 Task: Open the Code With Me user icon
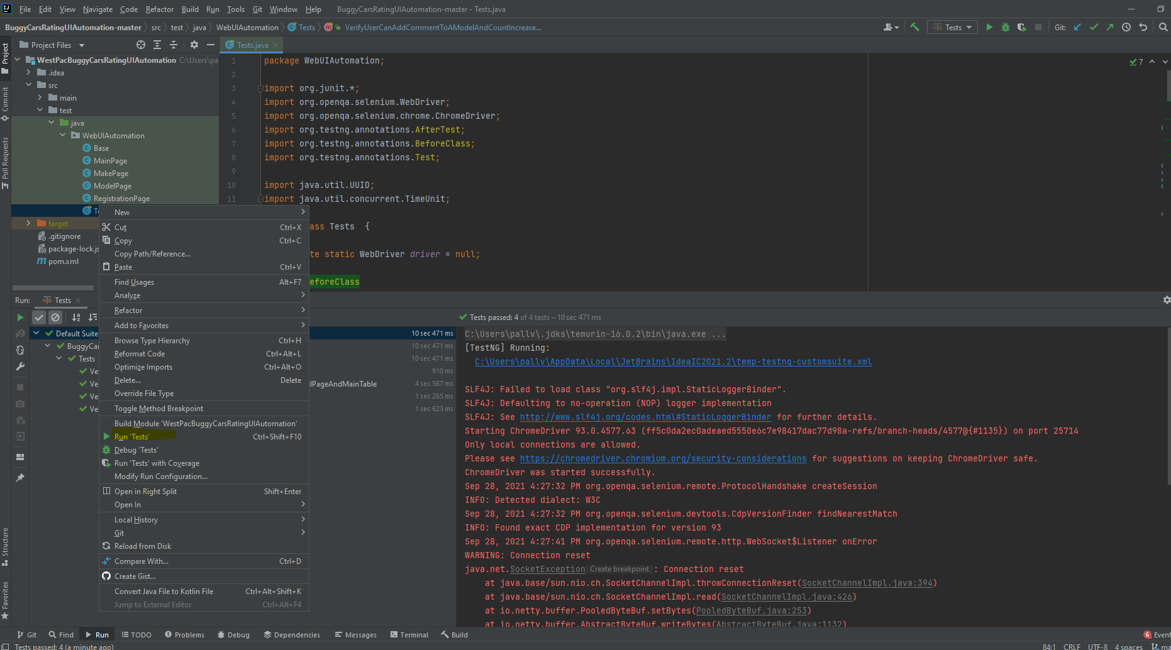[x=891, y=27]
